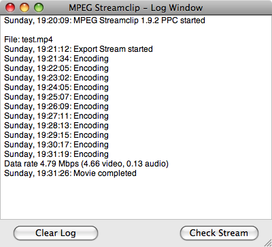Select the 19:31:19 Encoding log entry
This screenshot has height=247, width=272.
point(56,154)
